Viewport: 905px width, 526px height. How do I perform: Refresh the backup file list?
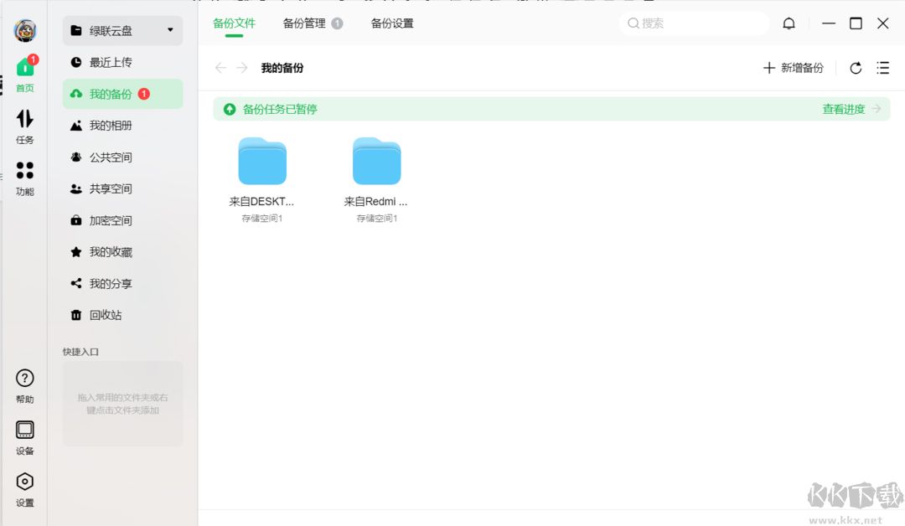(x=856, y=68)
